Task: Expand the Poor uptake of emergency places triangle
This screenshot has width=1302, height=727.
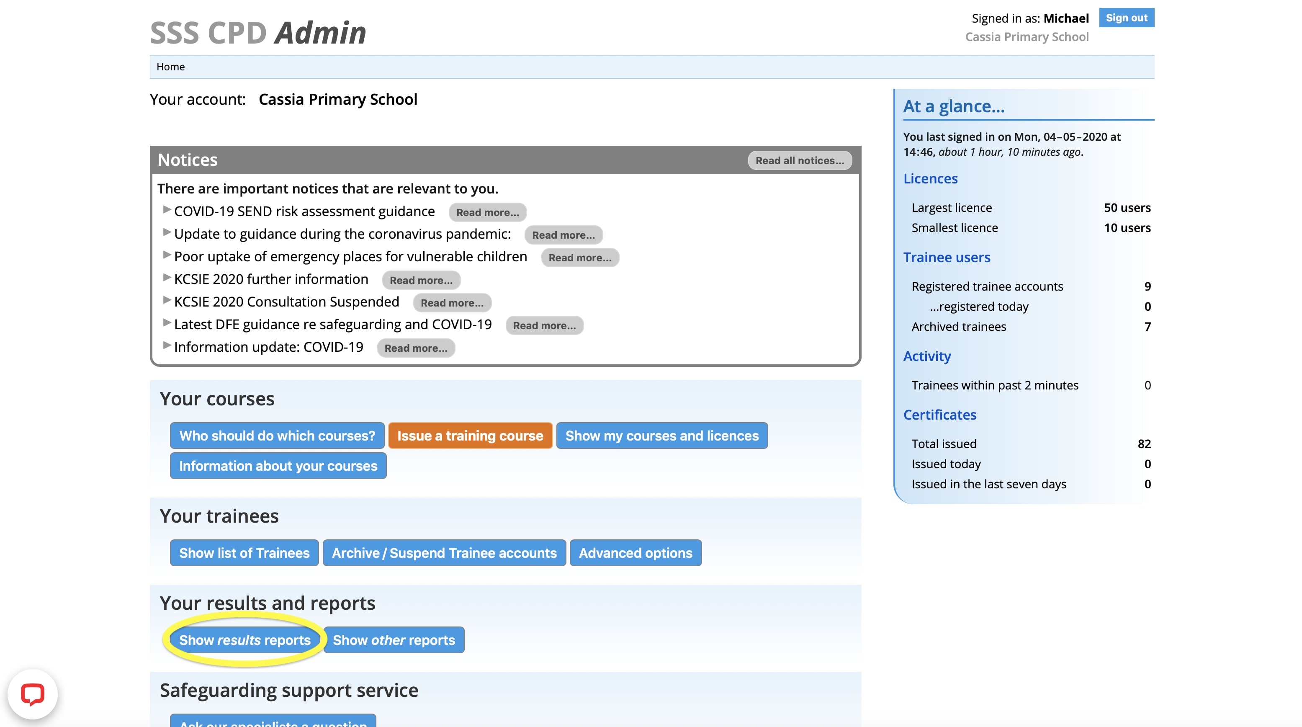Action: click(x=167, y=255)
